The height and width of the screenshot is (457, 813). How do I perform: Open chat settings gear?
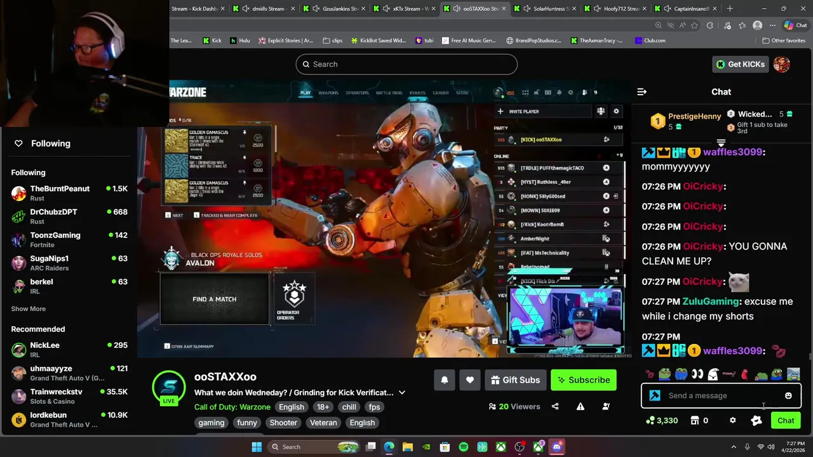[x=733, y=421]
